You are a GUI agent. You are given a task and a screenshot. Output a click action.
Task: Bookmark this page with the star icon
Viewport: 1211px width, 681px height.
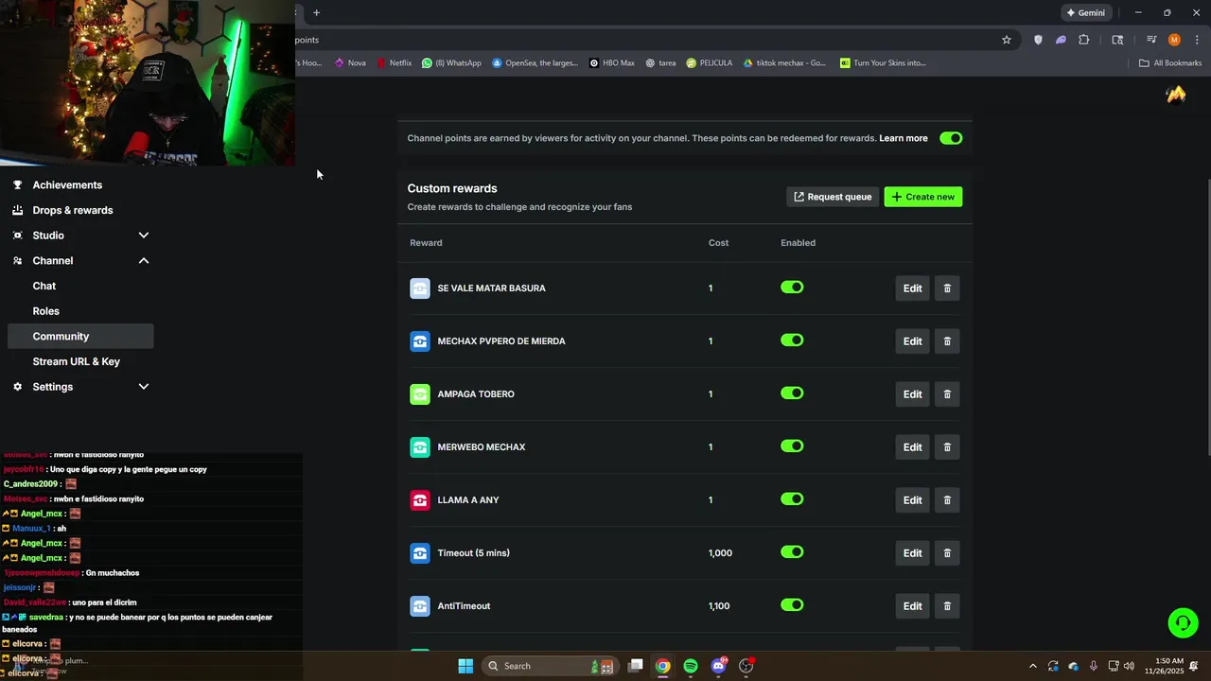(x=1007, y=40)
